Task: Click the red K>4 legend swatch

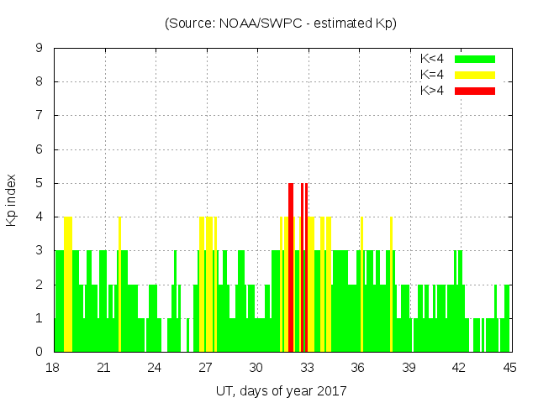Action: (x=475, y=91)
